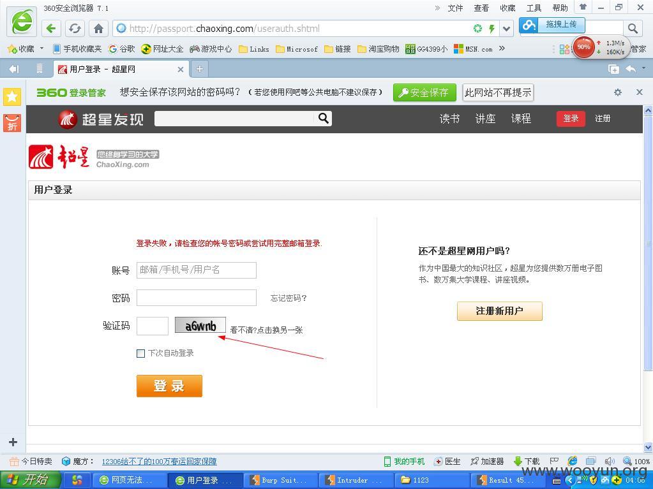This screenshot has width=653, height=489.
Task: Click 看不清?点击换另一张 link
Action: pos(267,330)
